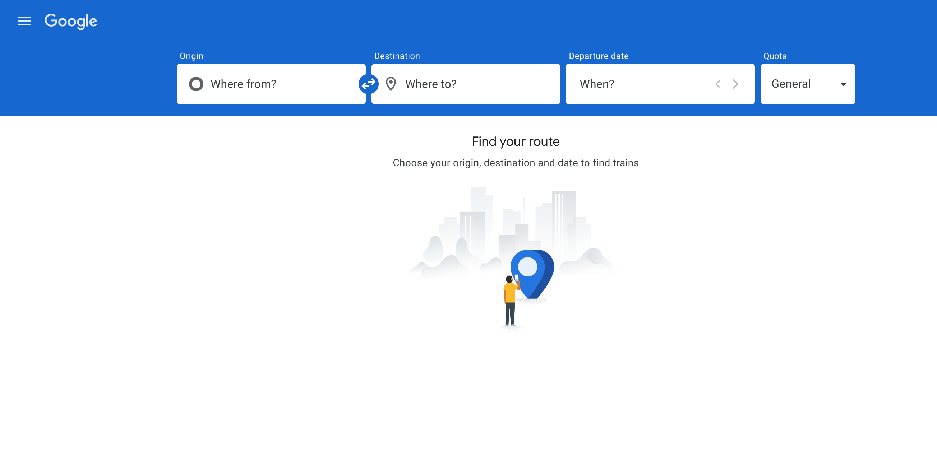Screen dimensions: 937x456
Task: Click the Find your route heading
Action: (x=516, y=141)
